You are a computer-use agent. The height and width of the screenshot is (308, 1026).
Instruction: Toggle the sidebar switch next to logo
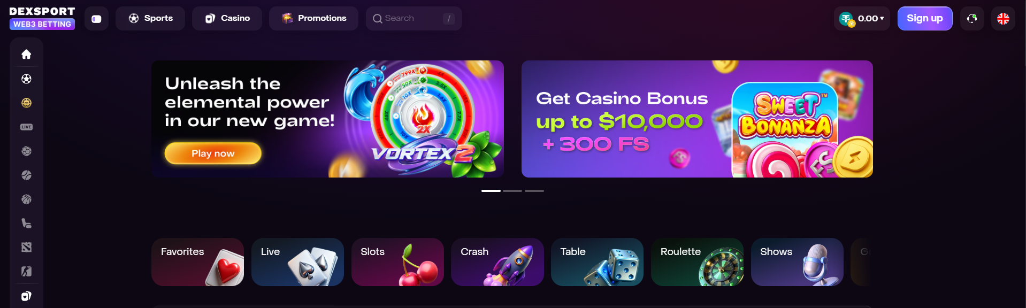[96, 19]
